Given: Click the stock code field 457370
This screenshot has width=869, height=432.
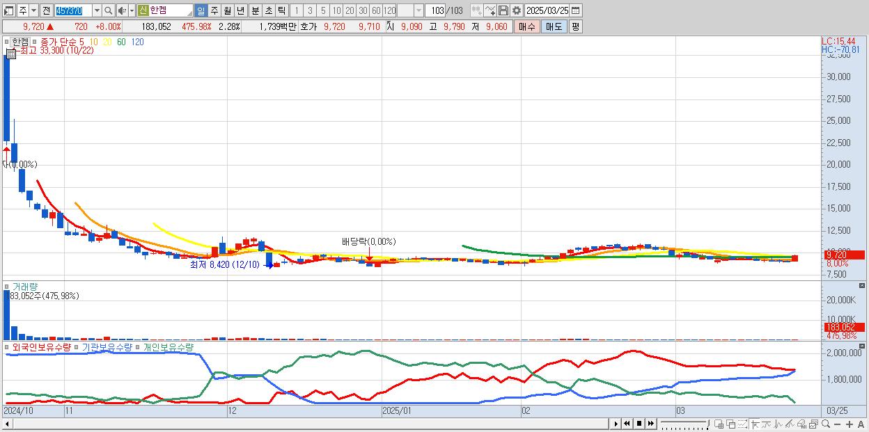Looking at the screenshot, I should tap(73, 10).
